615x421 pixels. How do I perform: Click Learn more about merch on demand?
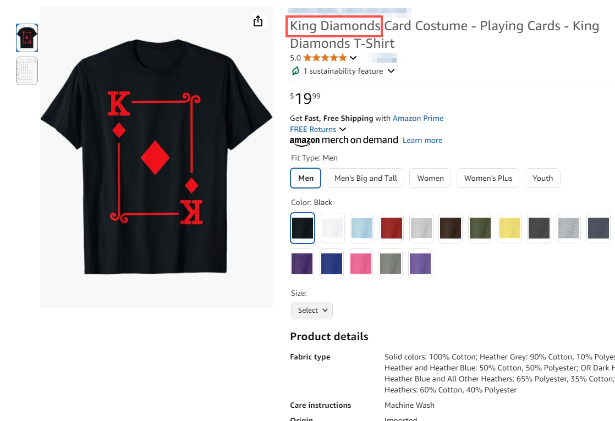[x=422, y=140]
